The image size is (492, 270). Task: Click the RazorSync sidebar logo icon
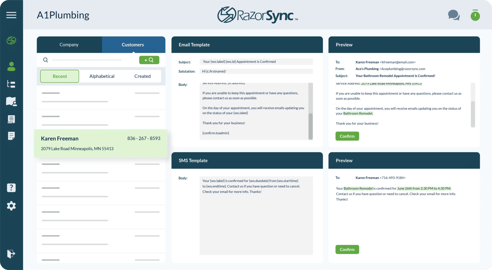pos(11,40)
